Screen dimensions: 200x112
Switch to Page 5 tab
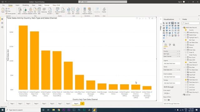(44, 104)
